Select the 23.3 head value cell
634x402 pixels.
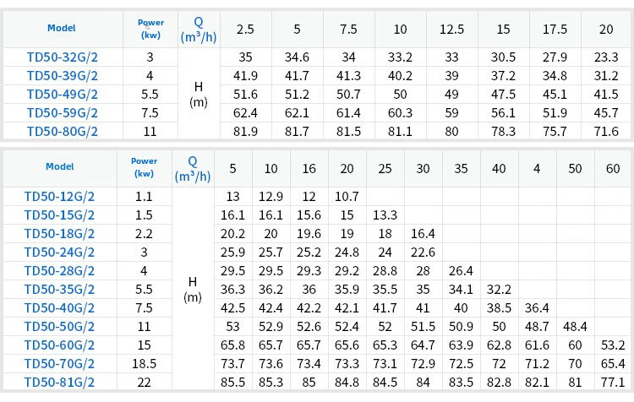pyautogui.click(x=606, y=57)
